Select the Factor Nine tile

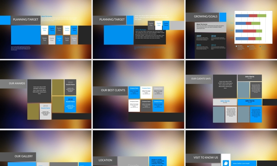click(74, 30)
